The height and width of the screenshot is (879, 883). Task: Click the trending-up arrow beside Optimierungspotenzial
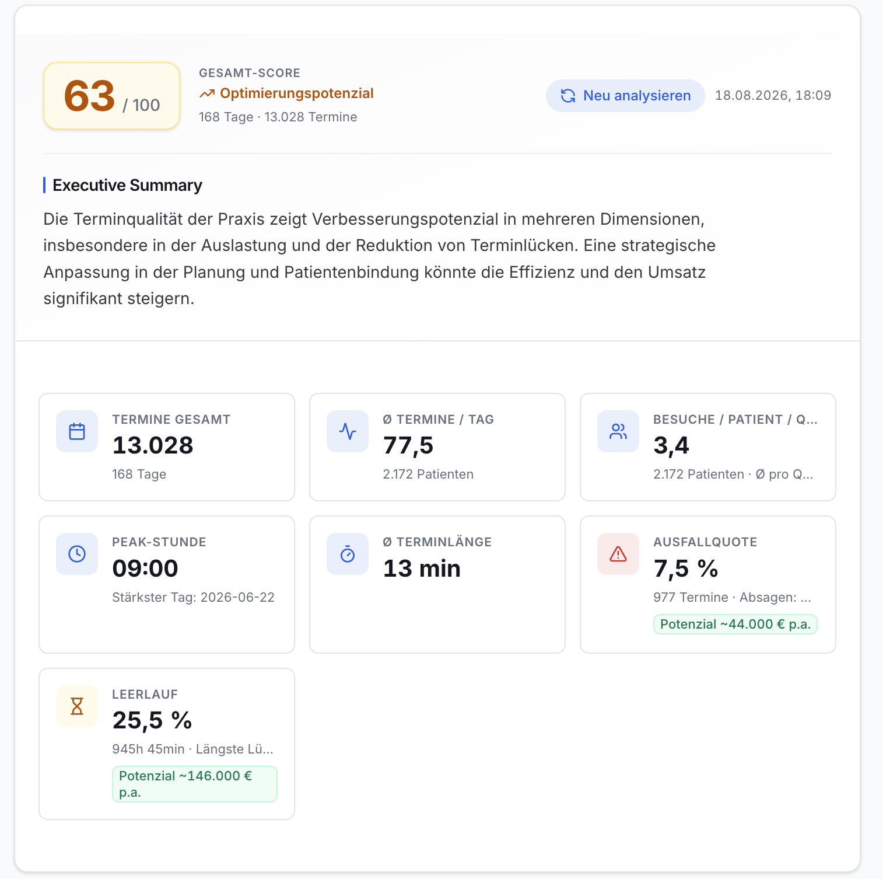(x=207, y=94)
